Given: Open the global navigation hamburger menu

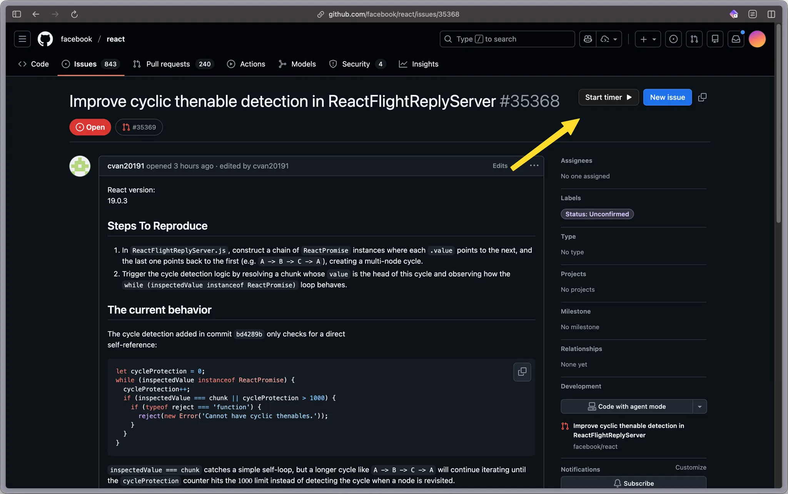Looking at the screenshot, I should click(x=22, y=39).
